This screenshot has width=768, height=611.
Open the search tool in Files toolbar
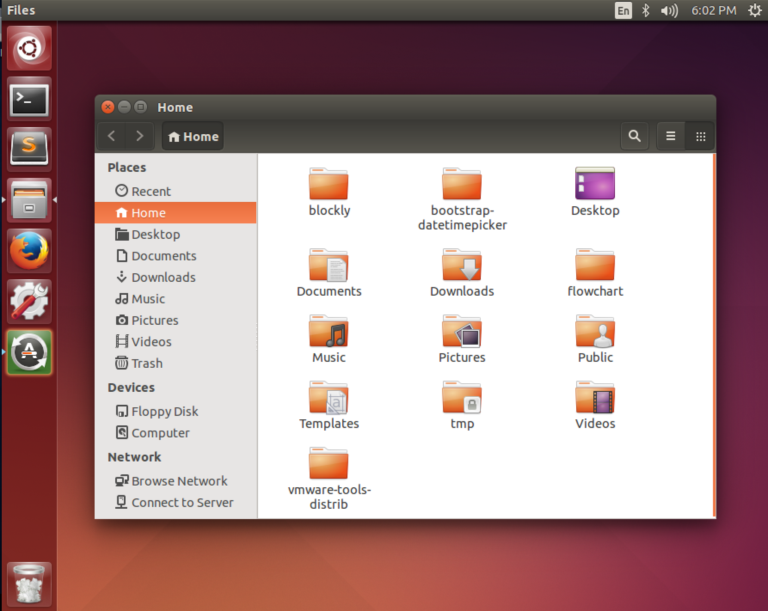coord(634,136)
